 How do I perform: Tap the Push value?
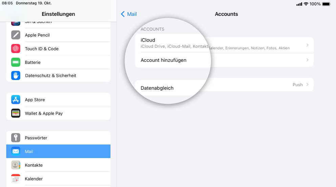coord(297,85)
